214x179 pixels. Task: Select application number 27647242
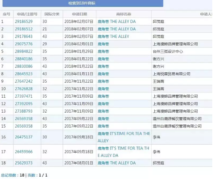(x=24, y=81)
